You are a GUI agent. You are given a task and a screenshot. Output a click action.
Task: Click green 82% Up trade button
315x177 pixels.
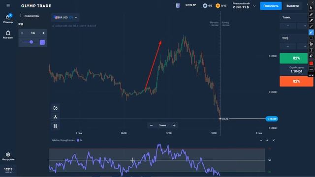pyautogui.click(x=293, y=58)
